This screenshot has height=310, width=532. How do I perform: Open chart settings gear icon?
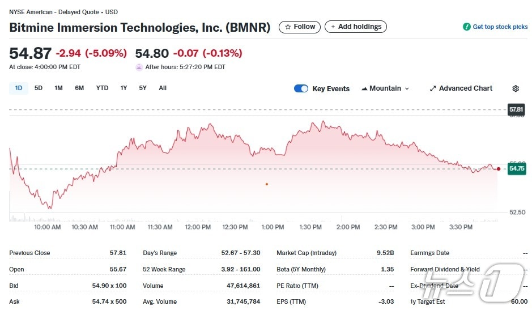[x=516, y=88]
